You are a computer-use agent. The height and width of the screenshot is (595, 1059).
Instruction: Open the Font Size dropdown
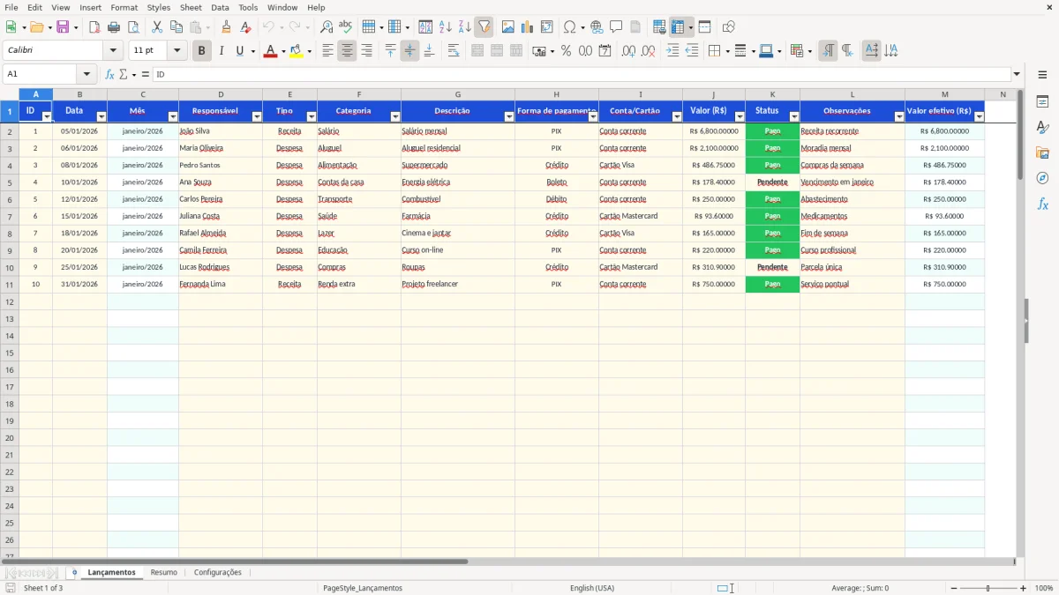tap(176, 51)
